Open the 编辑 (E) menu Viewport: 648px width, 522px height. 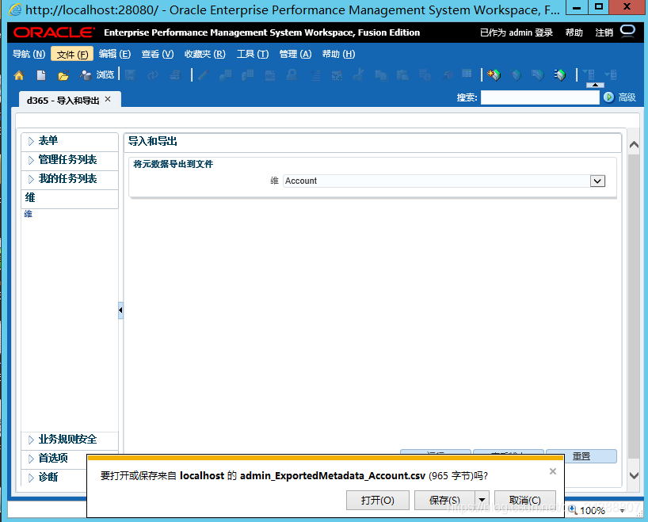pos(115,54)
